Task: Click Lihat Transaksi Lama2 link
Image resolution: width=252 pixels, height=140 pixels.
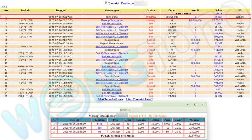Action: [140, 100]
